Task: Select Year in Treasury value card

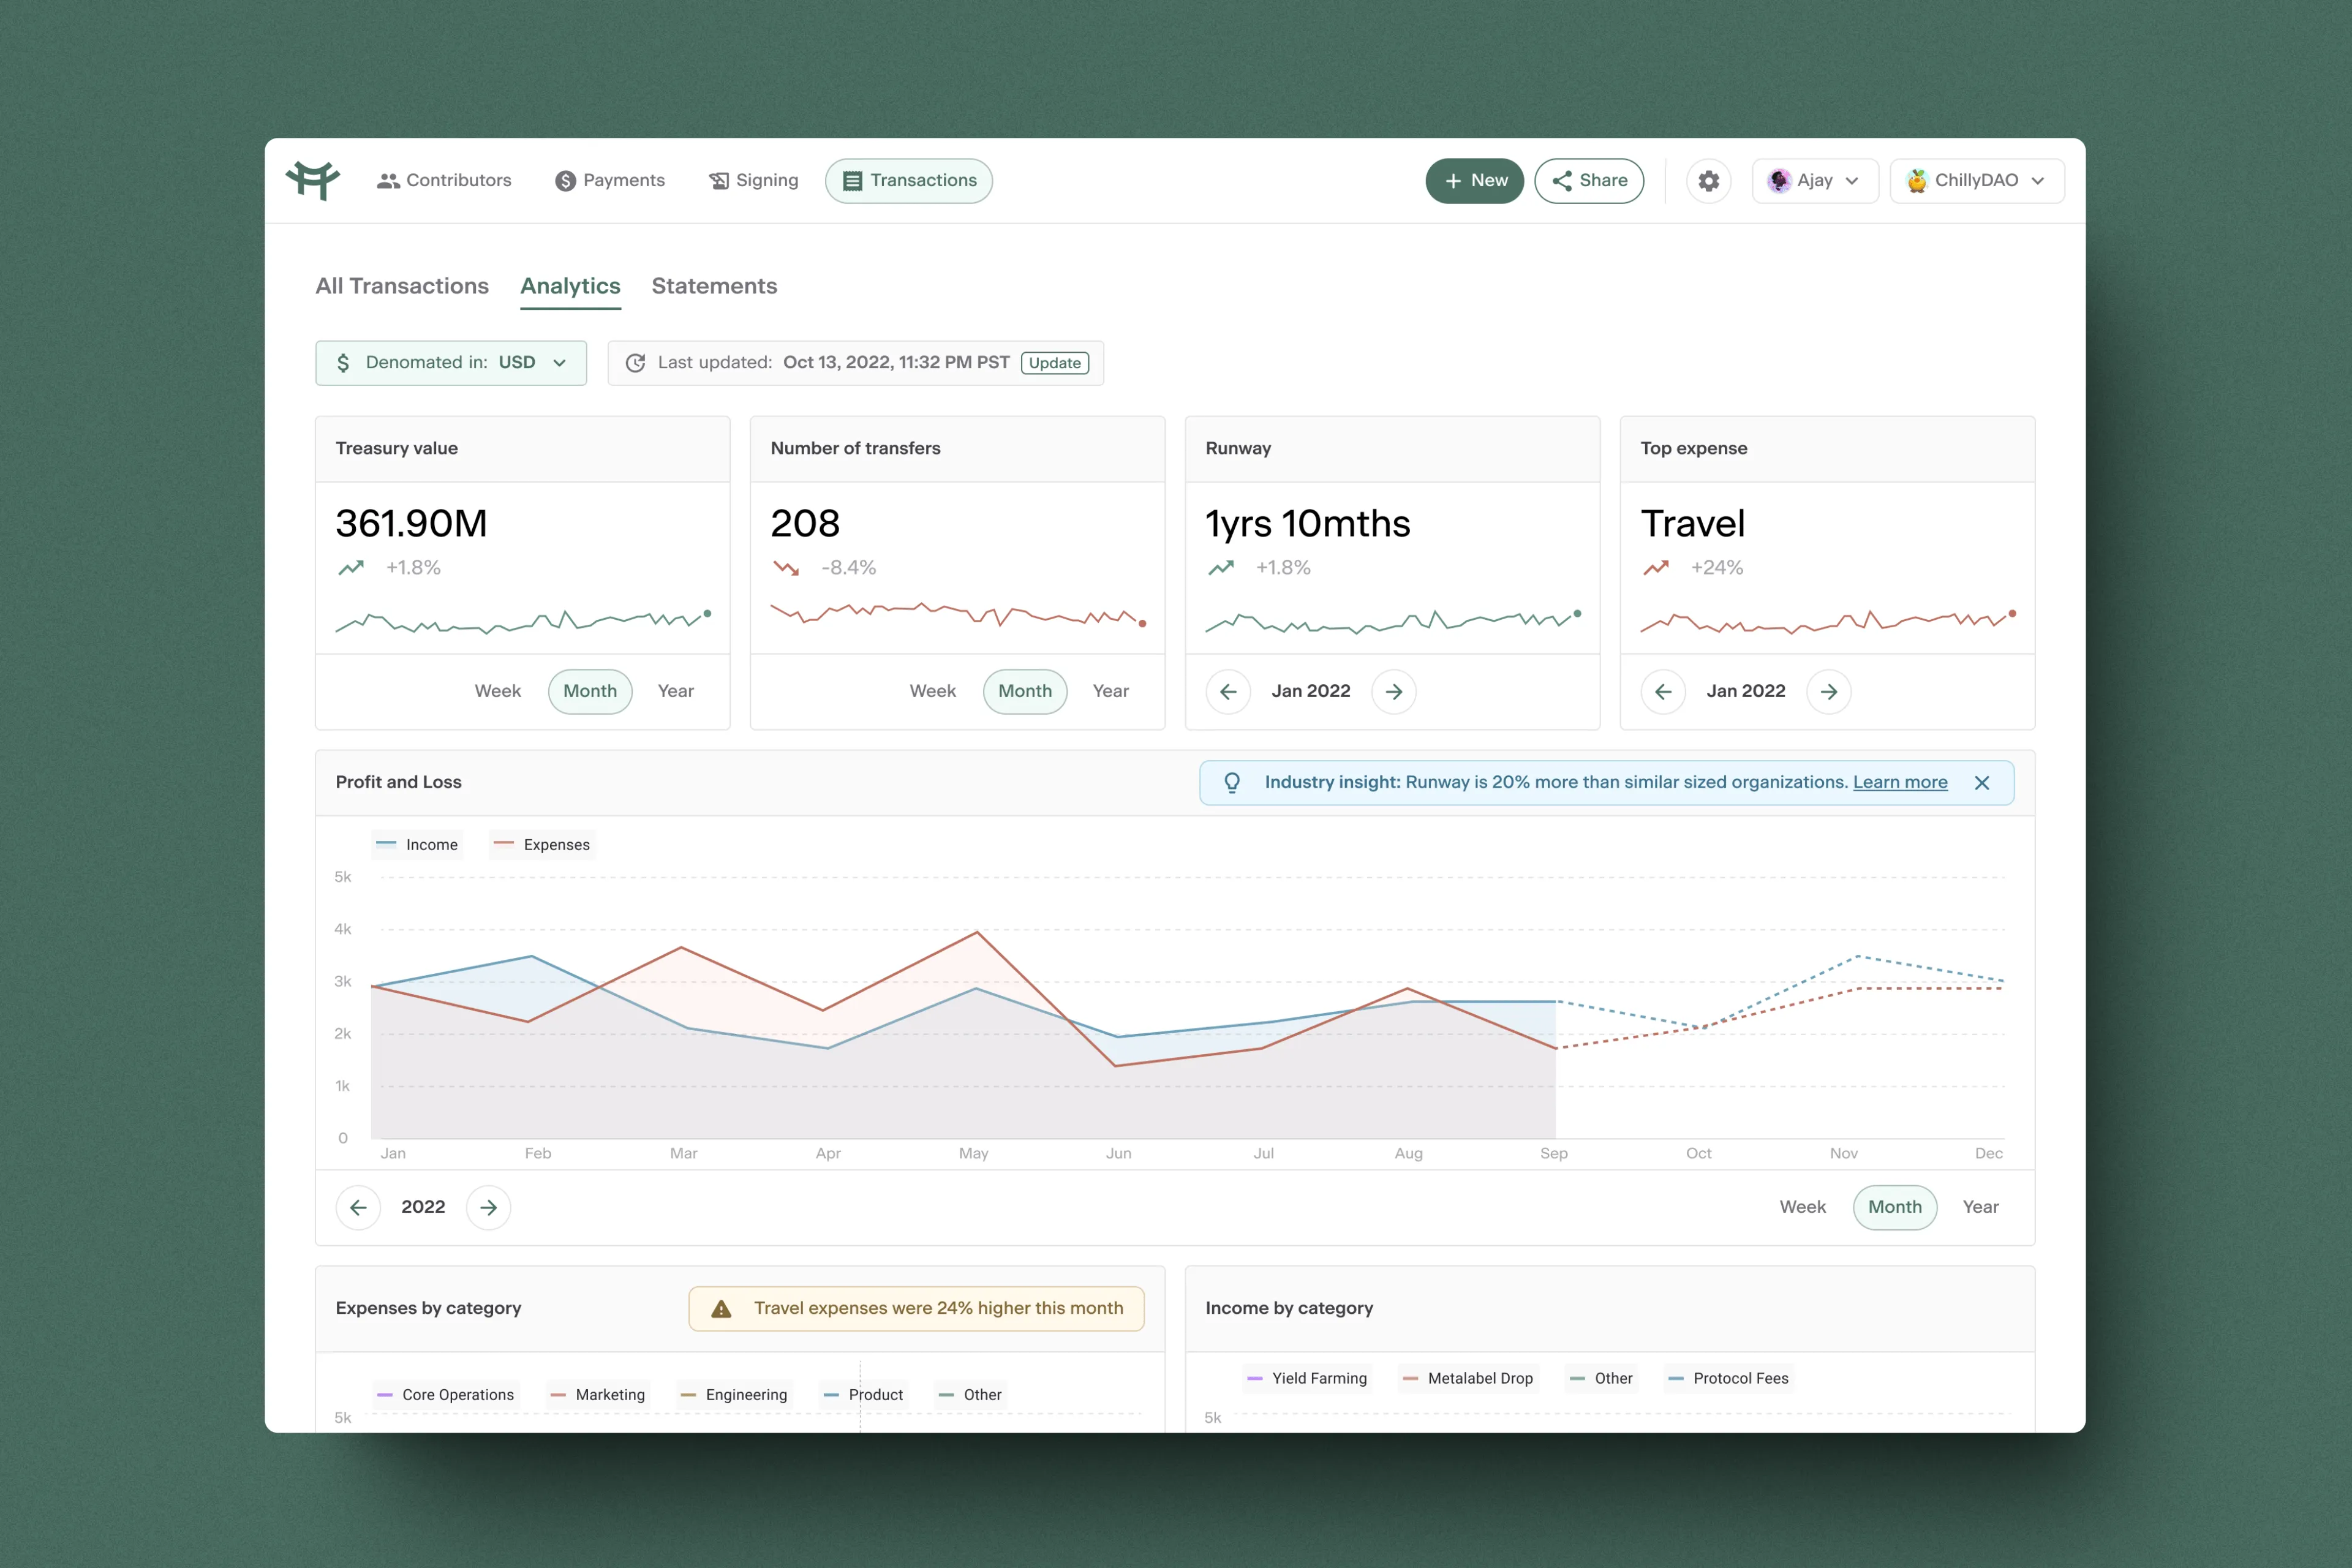Action: [675, 692]
